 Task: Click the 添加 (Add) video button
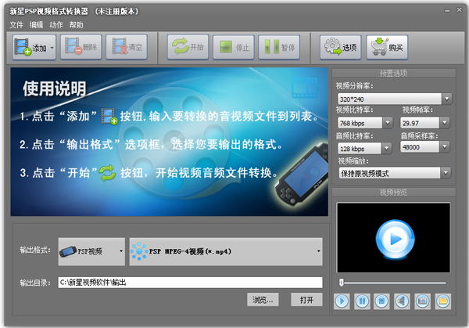pyautogui.click(x=30, y=47)
